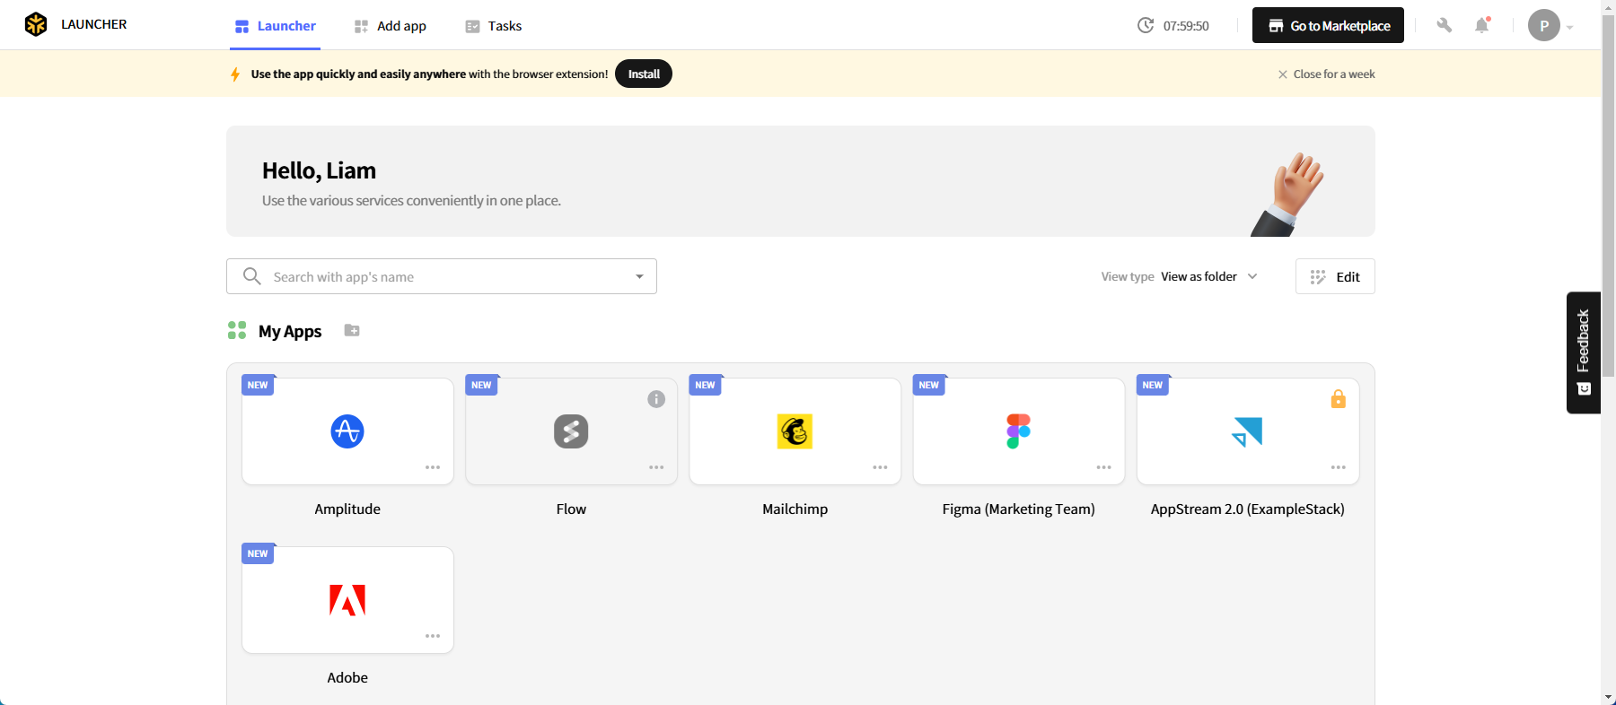Click the Mailchimp app label
Screen dimensions: 1616x705
tap(795, 509)
